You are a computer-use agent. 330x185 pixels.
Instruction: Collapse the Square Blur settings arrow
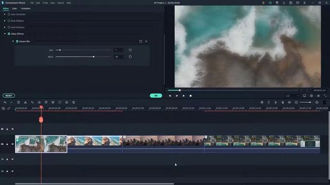[x=13, y=41]
